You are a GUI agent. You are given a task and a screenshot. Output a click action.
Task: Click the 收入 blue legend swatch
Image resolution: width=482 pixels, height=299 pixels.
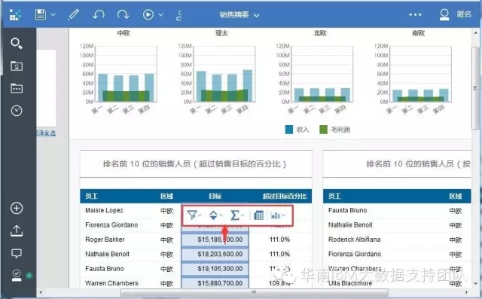pos(289,130)
